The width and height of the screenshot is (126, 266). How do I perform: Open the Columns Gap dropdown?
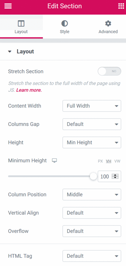[92, 124]
